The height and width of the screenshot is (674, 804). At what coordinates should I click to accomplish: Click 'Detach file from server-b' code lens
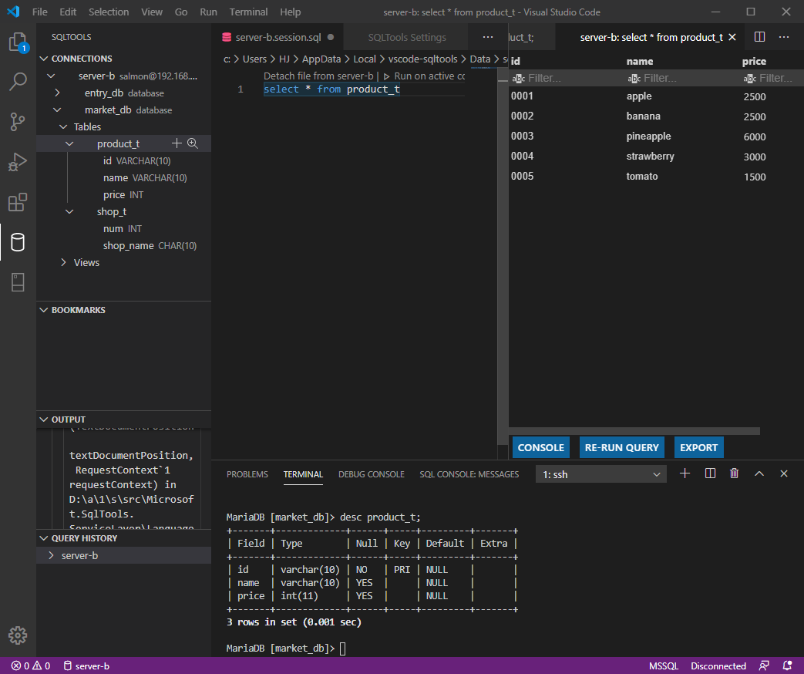coord(318,76)
